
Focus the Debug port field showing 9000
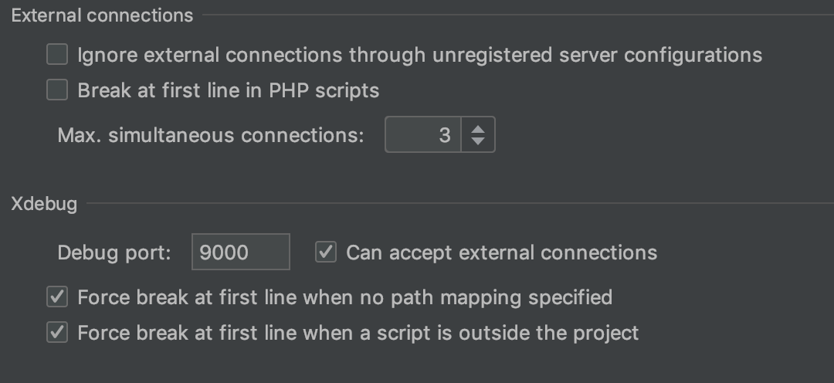point(240,253)
